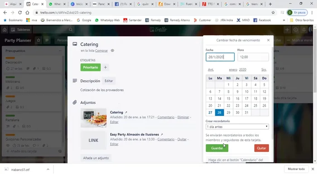Open the information icon in Trello header
The height and width of the screenshot is (175, 317).
[296, 30]
